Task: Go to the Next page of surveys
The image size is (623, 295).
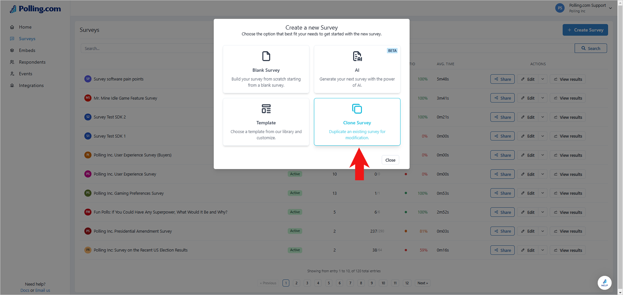Action: 423,283
